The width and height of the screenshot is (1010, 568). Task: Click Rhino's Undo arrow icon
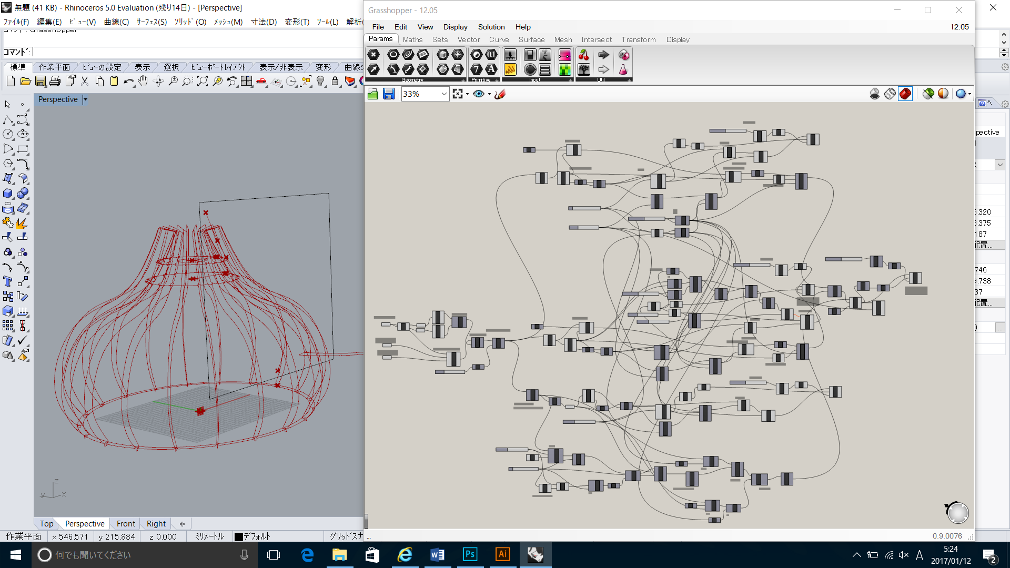pyautogui.click(x=128, y=81)
